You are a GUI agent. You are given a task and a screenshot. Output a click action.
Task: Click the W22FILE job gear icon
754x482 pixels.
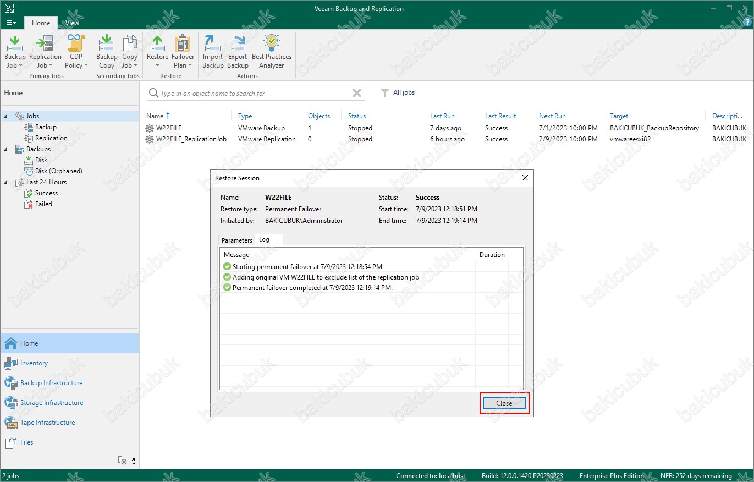[150, 128]
